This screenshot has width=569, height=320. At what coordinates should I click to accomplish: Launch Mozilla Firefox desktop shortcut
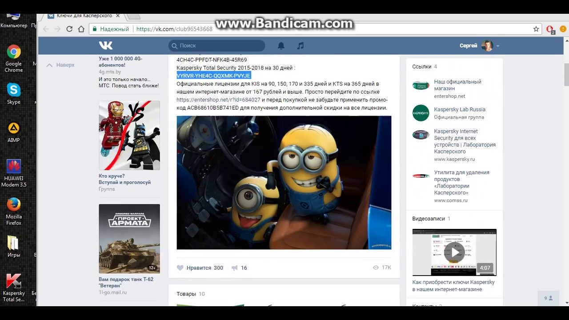(14, 212)
